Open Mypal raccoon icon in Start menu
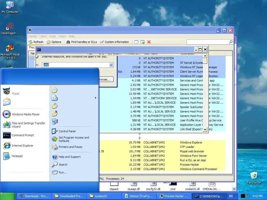Screen dimensions: 267x200 point(7,91)
